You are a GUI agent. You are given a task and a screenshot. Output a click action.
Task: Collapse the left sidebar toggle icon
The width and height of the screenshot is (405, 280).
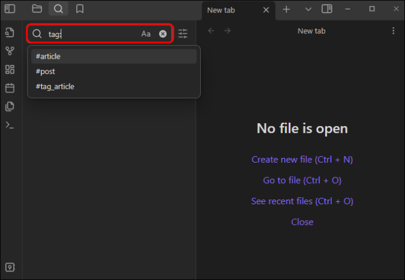pos(10,9)
